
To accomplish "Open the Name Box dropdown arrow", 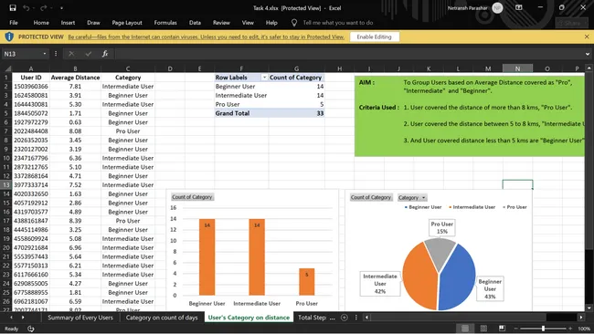I will point(45,54).
